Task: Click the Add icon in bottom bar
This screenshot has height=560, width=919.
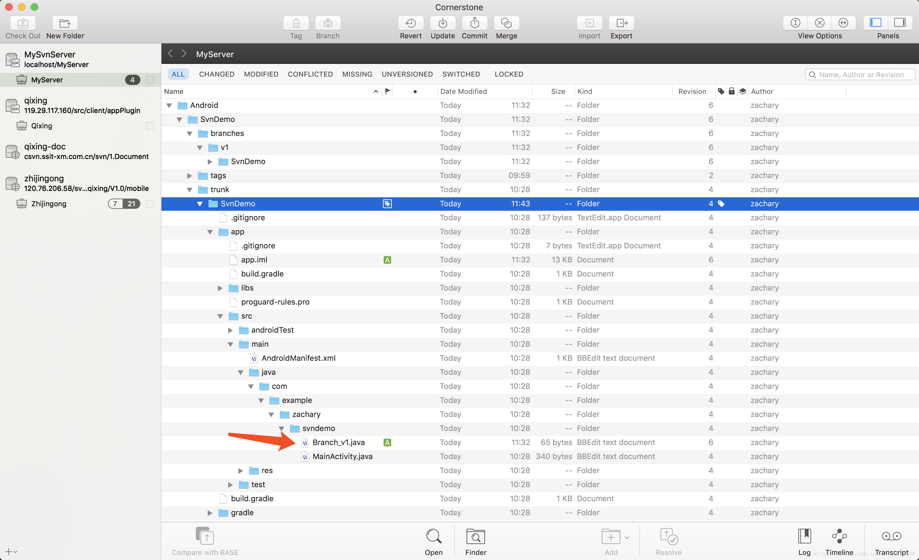Action: coord(610,537)
